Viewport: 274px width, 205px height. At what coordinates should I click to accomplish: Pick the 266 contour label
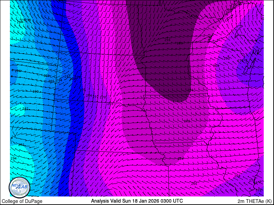pyautogui.click(x=194, y=183)
